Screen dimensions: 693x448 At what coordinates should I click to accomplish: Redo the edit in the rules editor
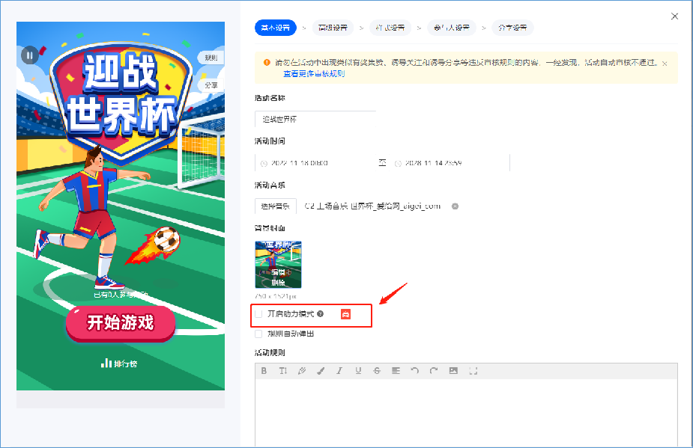click(x=434, y=371)
